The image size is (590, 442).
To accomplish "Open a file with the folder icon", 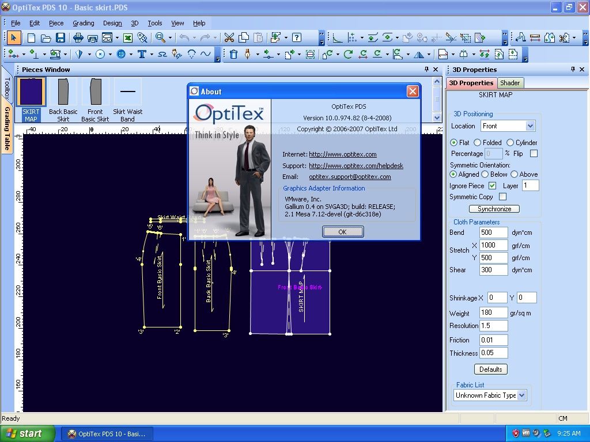I will coord(46,37).
